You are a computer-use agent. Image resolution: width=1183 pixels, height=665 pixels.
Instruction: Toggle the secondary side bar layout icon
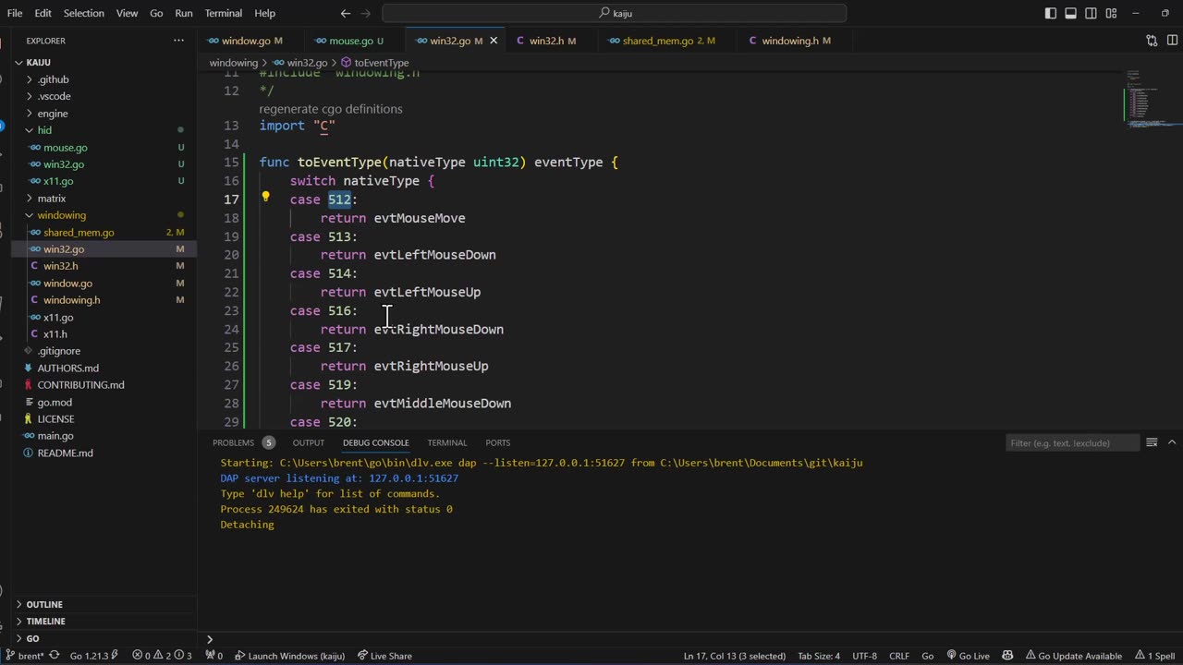coord(1091,13)
